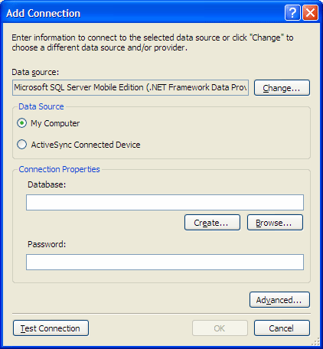Viewport: 323px width, 349px height.
Task: Click the Data source: field label
Action: tap(35, 72)
